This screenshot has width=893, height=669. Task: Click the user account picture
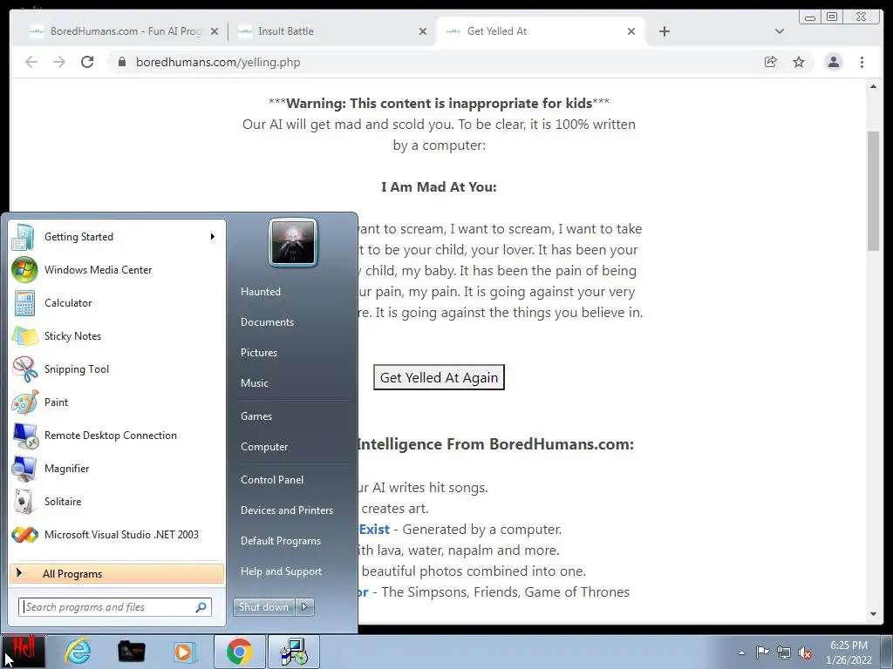293,242
